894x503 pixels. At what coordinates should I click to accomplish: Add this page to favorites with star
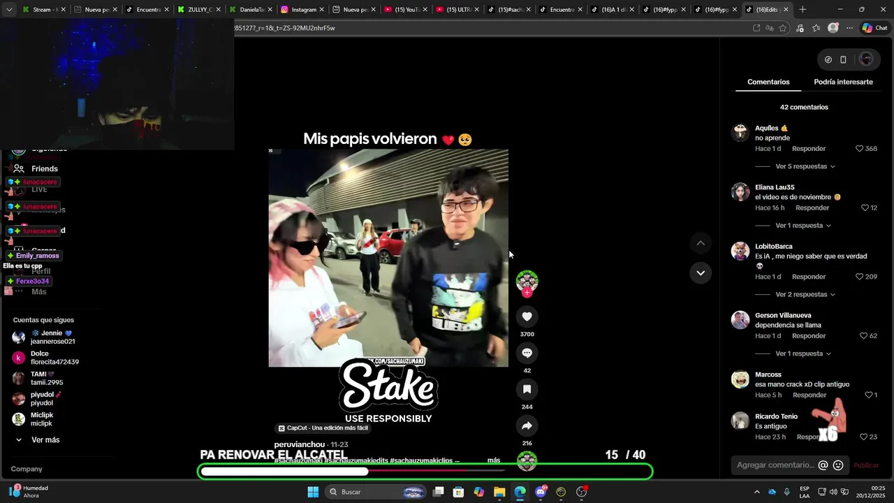[x=783, y=28]
